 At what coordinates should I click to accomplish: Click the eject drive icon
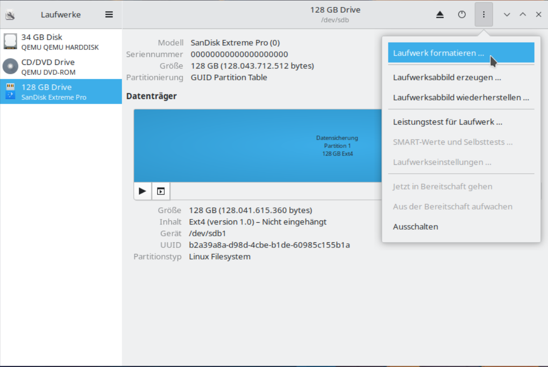click(440, 14)
